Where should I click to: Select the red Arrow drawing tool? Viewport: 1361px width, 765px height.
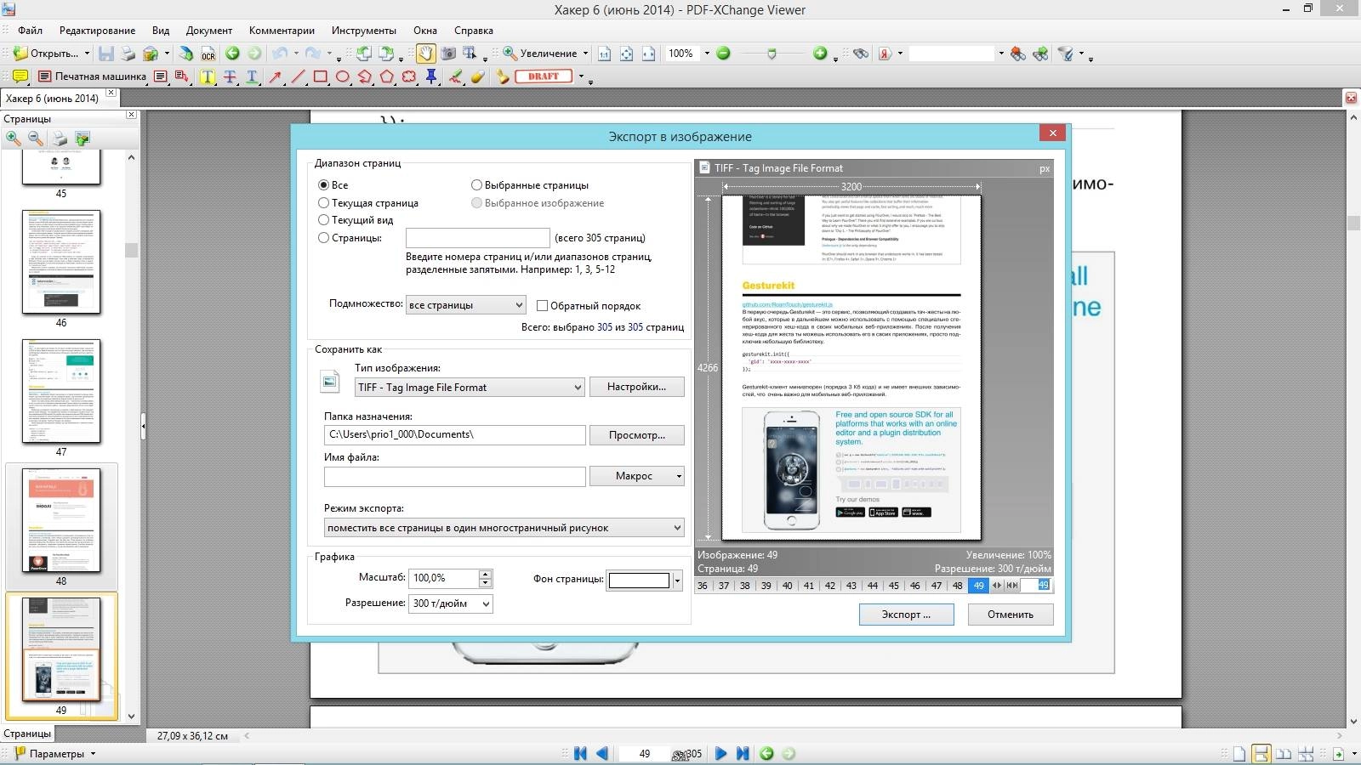(276, 76)
